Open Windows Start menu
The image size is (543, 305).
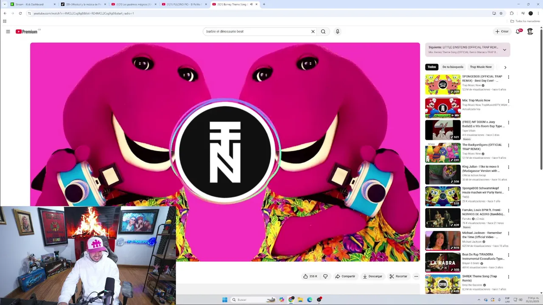point(224,300)
